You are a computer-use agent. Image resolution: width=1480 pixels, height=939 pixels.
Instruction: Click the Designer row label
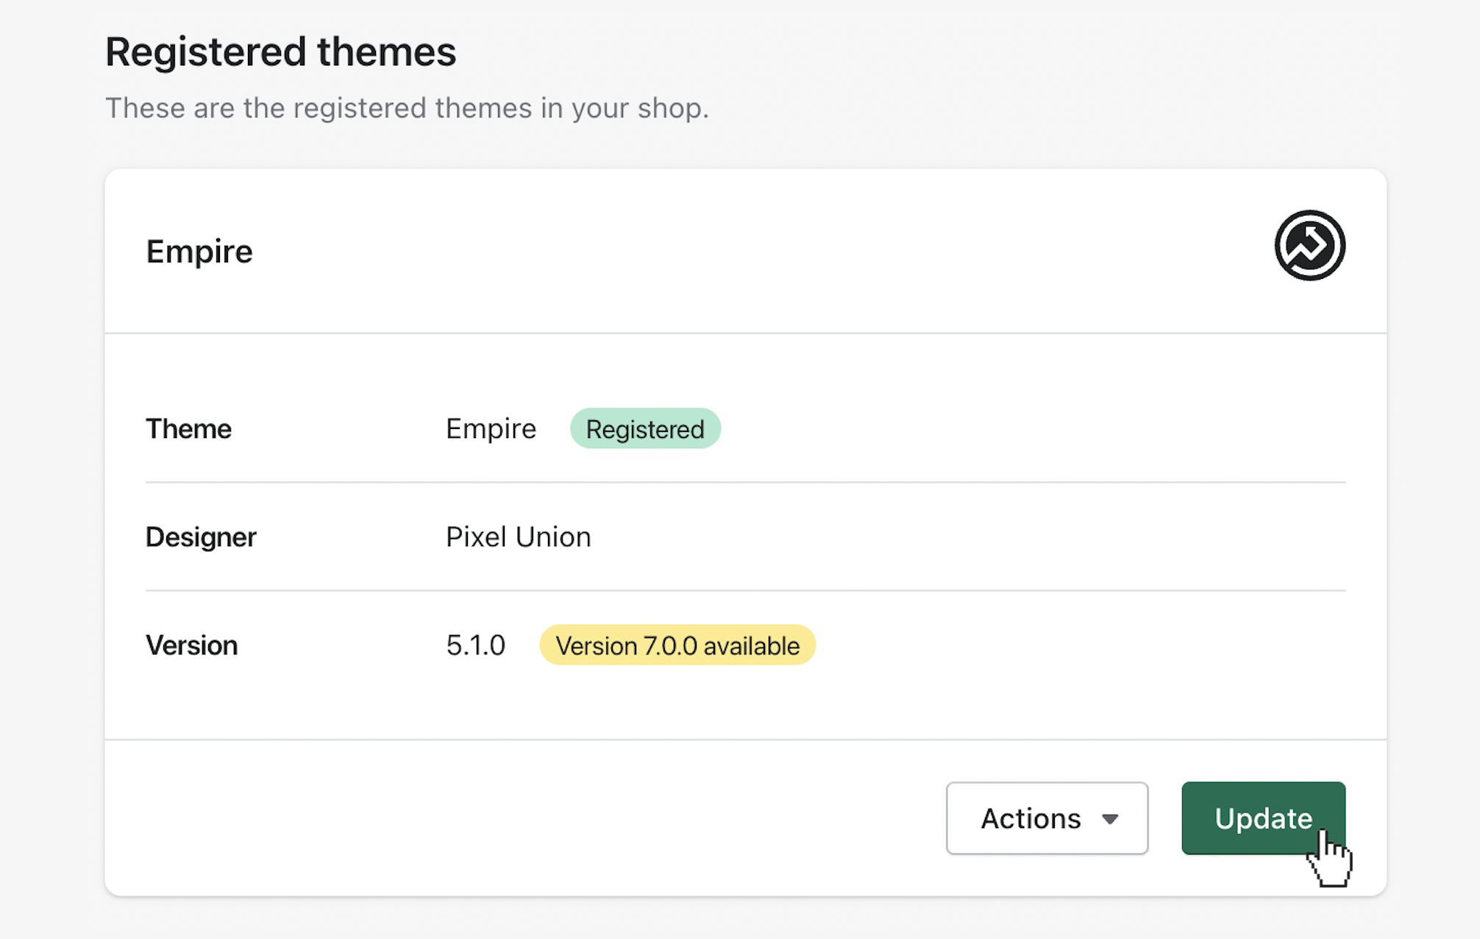[x=201, y=536]
